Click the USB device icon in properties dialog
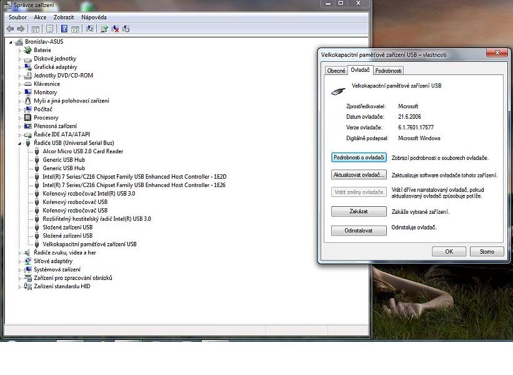The height and width of the screenshot is (375, 513). (338, 91)
